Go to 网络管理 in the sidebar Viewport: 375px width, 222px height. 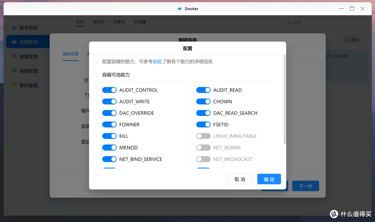[28, 71]
